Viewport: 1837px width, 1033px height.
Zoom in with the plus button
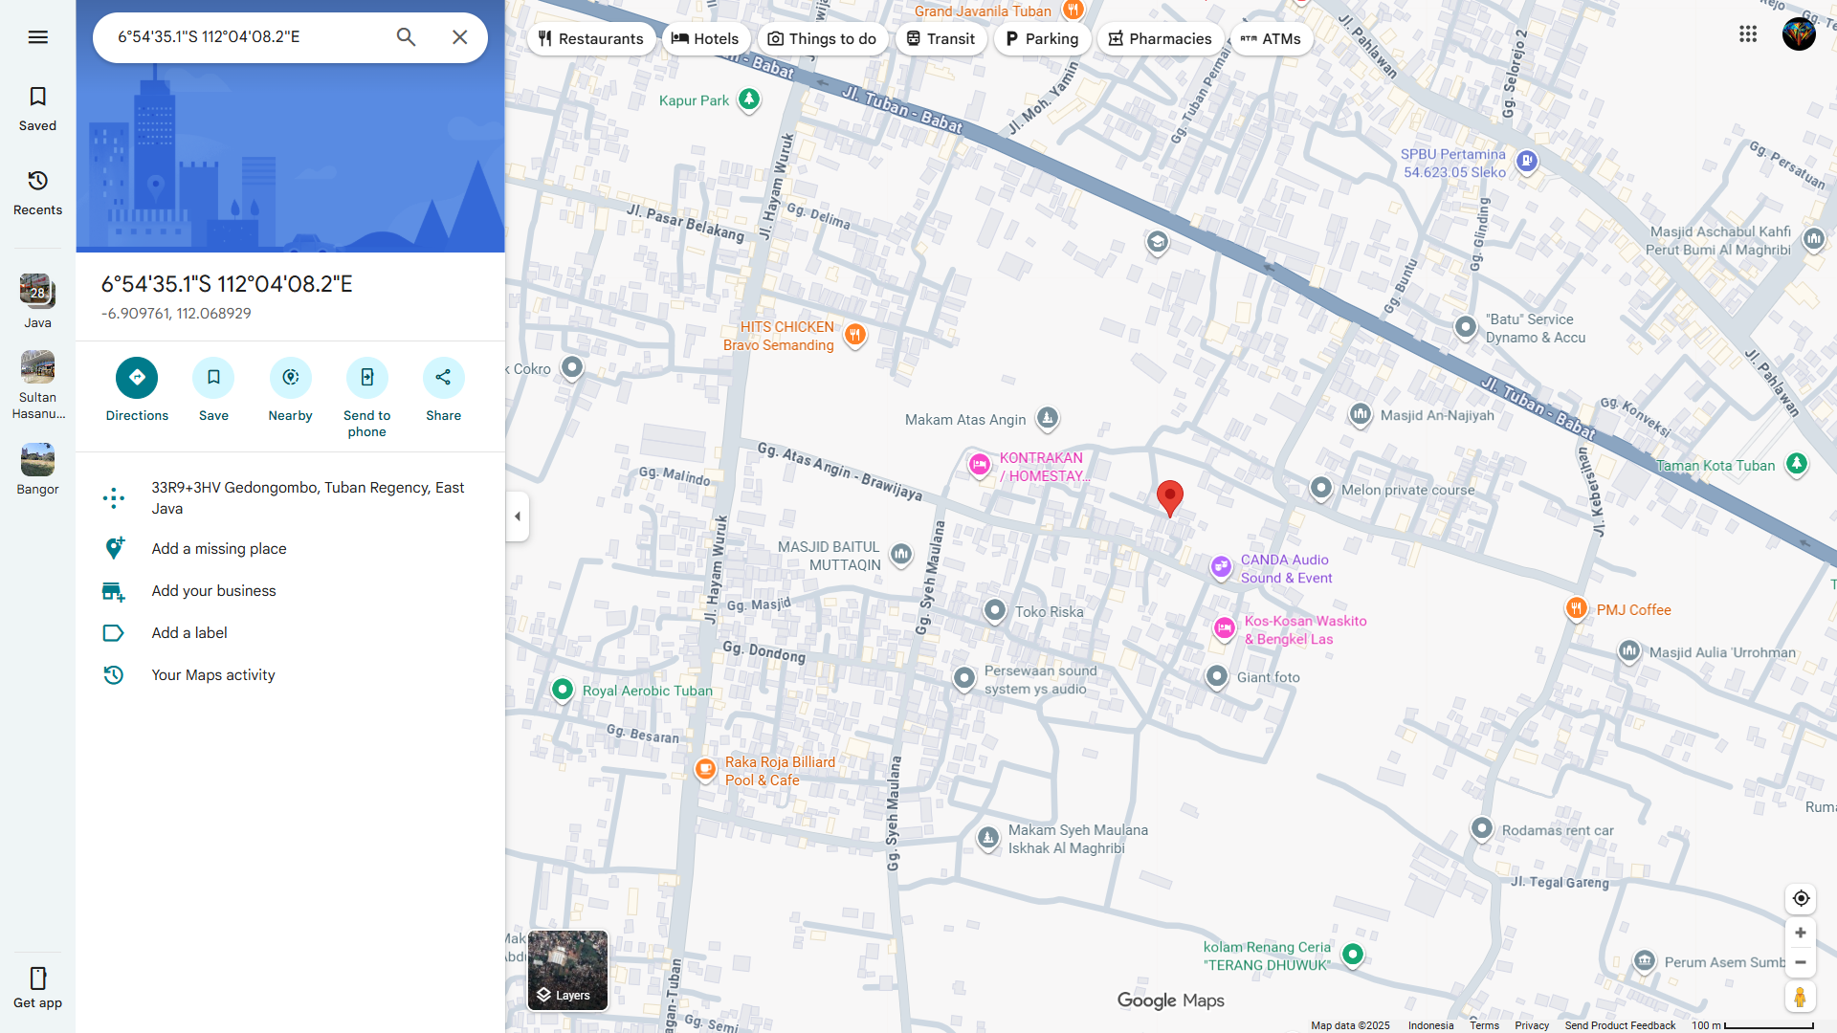pos(1800,933)
